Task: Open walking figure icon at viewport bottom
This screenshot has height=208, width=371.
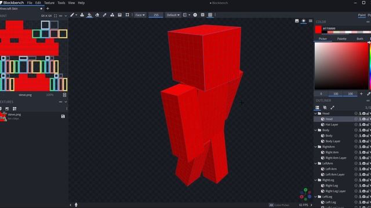Action: click(76, 205)
